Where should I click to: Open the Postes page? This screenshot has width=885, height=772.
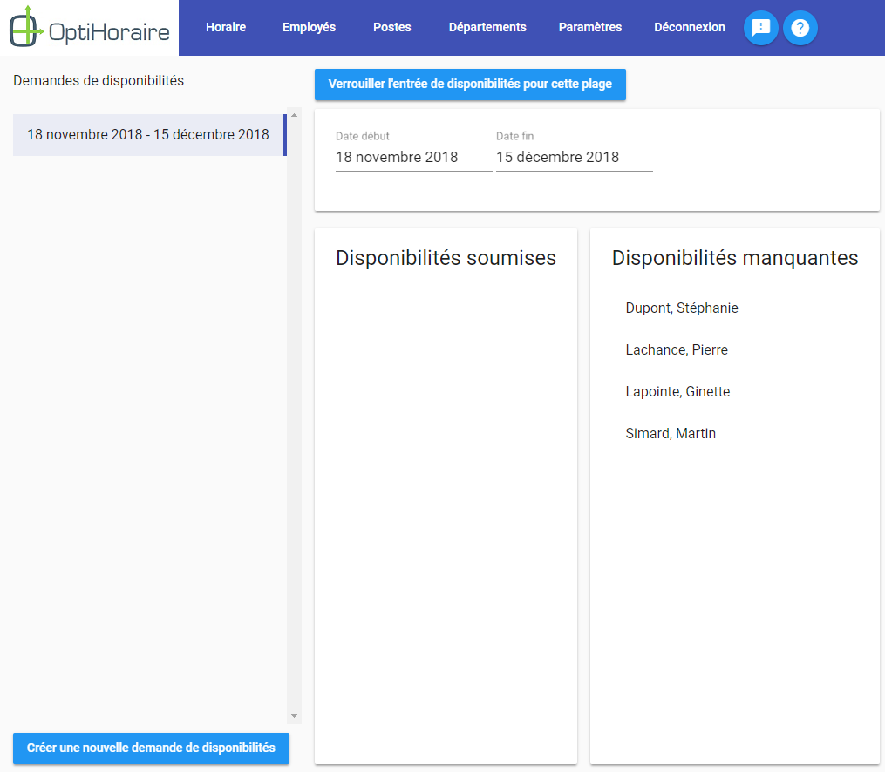coord(391,27)
